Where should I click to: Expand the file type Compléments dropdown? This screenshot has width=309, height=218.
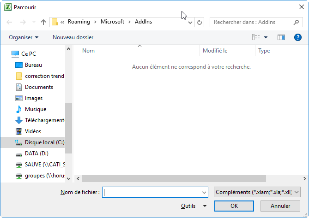[x=257, y=192]
